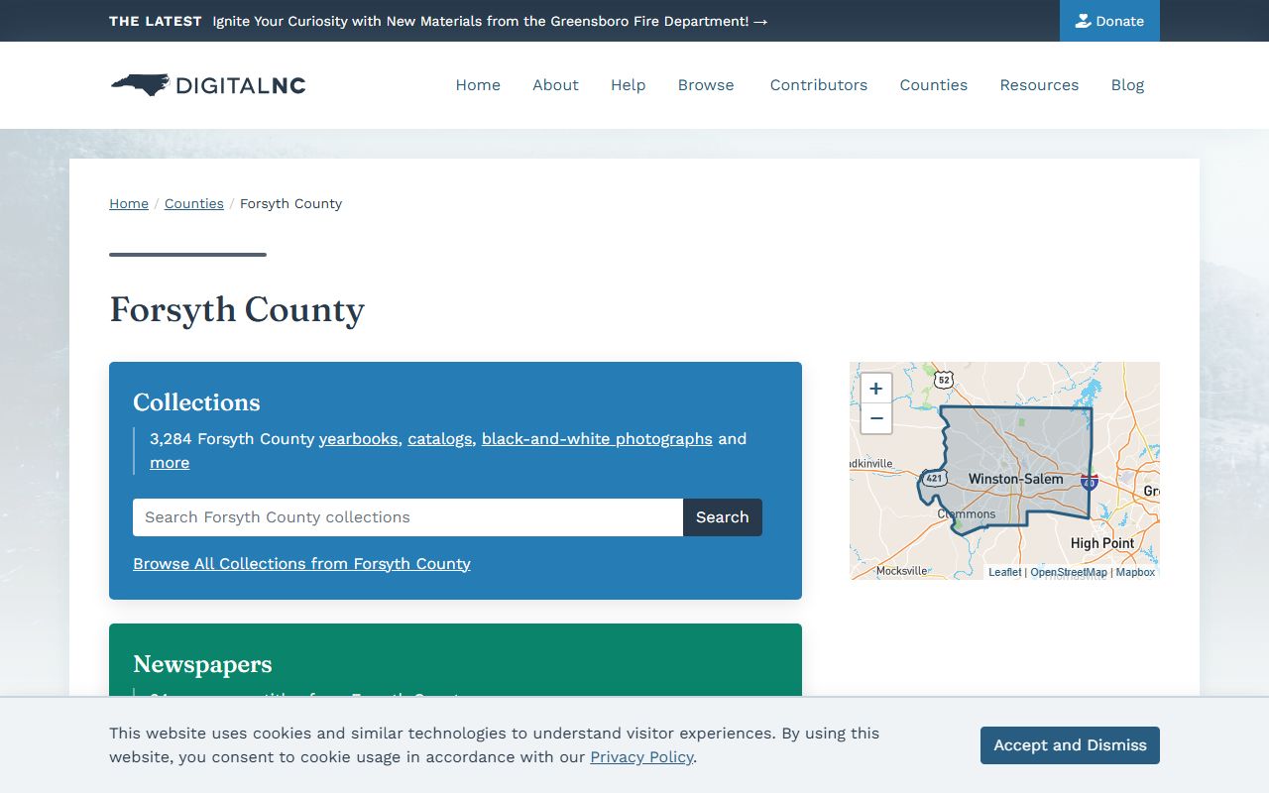
Task: Click the High Point label on map
Action: 1102,543
